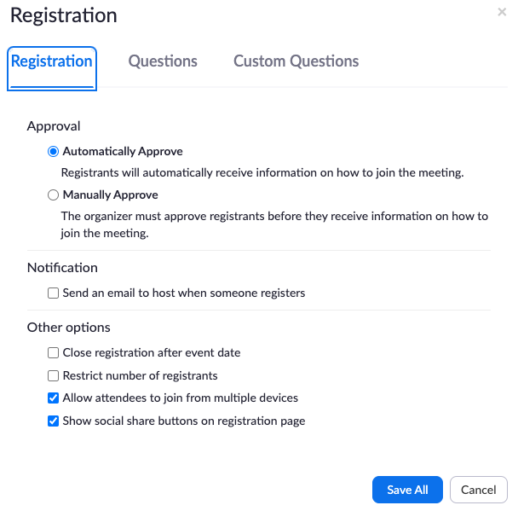Cancel the registration settings changes
This screenshot has height=511, width=518.
pos(478,490)
